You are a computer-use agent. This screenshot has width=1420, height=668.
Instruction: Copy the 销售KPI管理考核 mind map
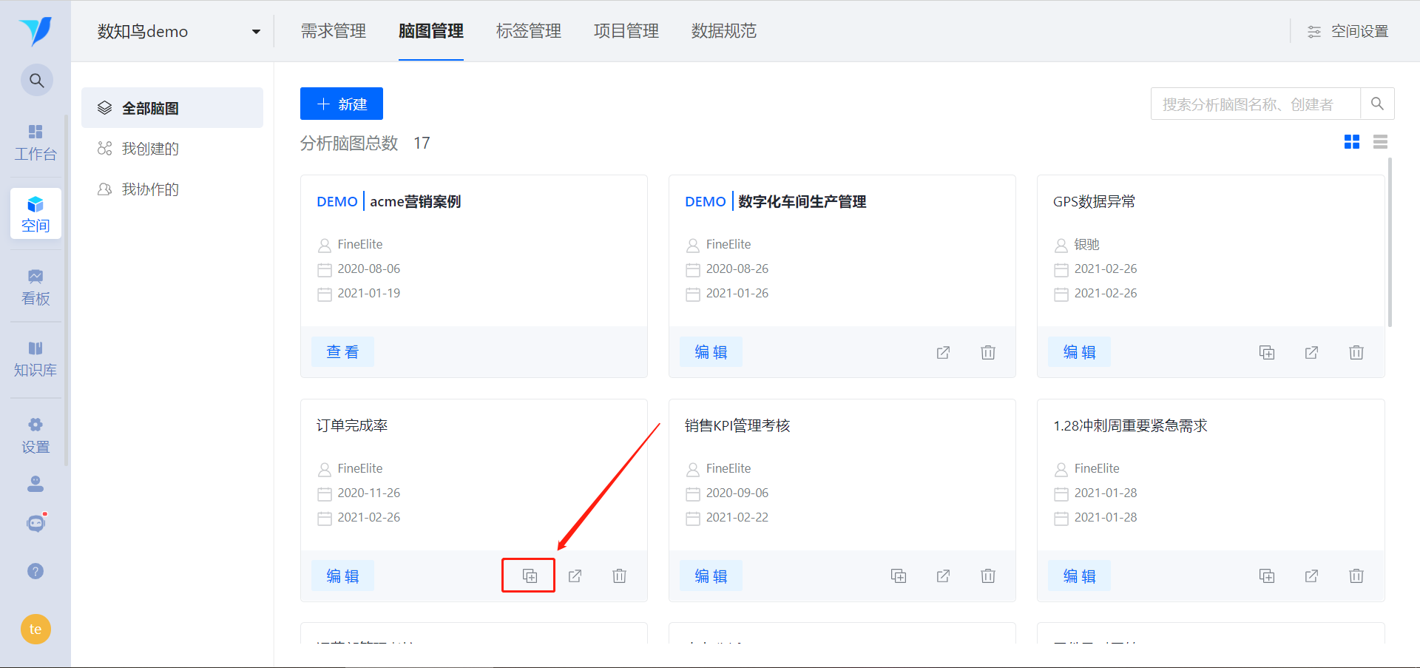click(x=899, y=576)
